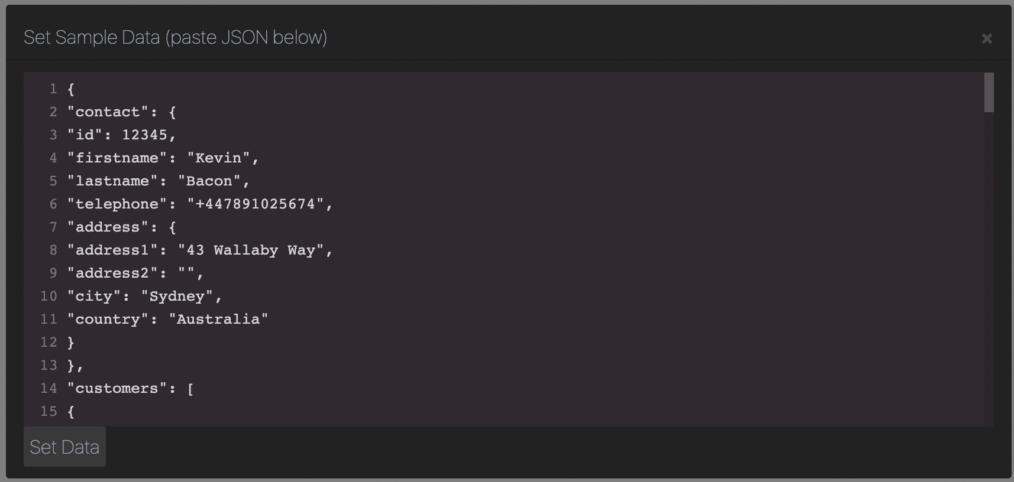The width and height of the screenshot is (1014, 482).
Task: Place cursor on the "contact" key line
Action: tap(121, 112)
